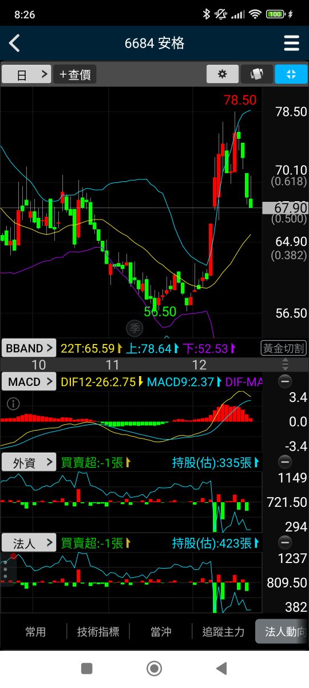
Task: Switch to the 追蹤主力 tab
Action: point(223,632)
